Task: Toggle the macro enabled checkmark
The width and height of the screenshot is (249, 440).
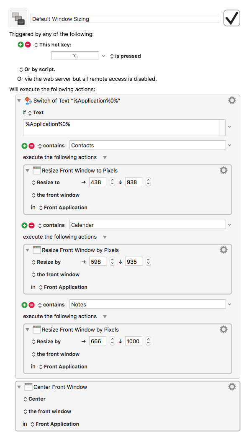Action: click(231, 18)
